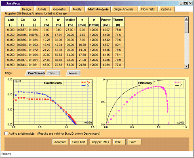The image size is (194, 158).
Task: Open the Design tab
Action: [27, 9]
